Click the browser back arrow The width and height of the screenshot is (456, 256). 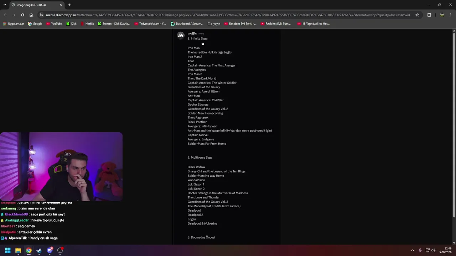point(5,15)
